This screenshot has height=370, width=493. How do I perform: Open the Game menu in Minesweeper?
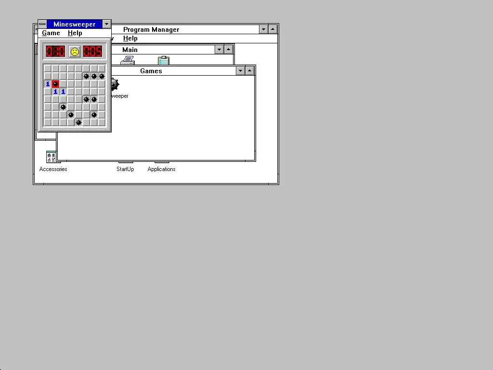(x=51, y=33)
